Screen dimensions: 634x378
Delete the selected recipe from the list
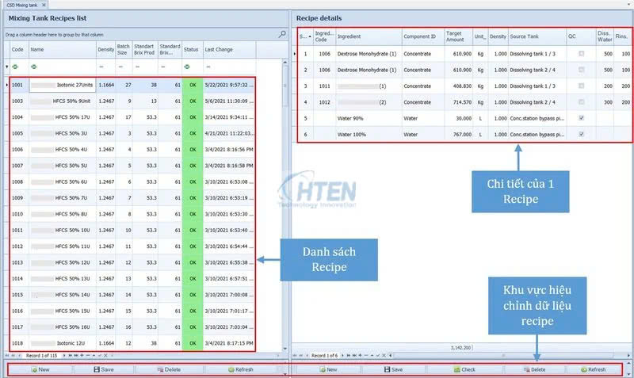coord(170,369)
